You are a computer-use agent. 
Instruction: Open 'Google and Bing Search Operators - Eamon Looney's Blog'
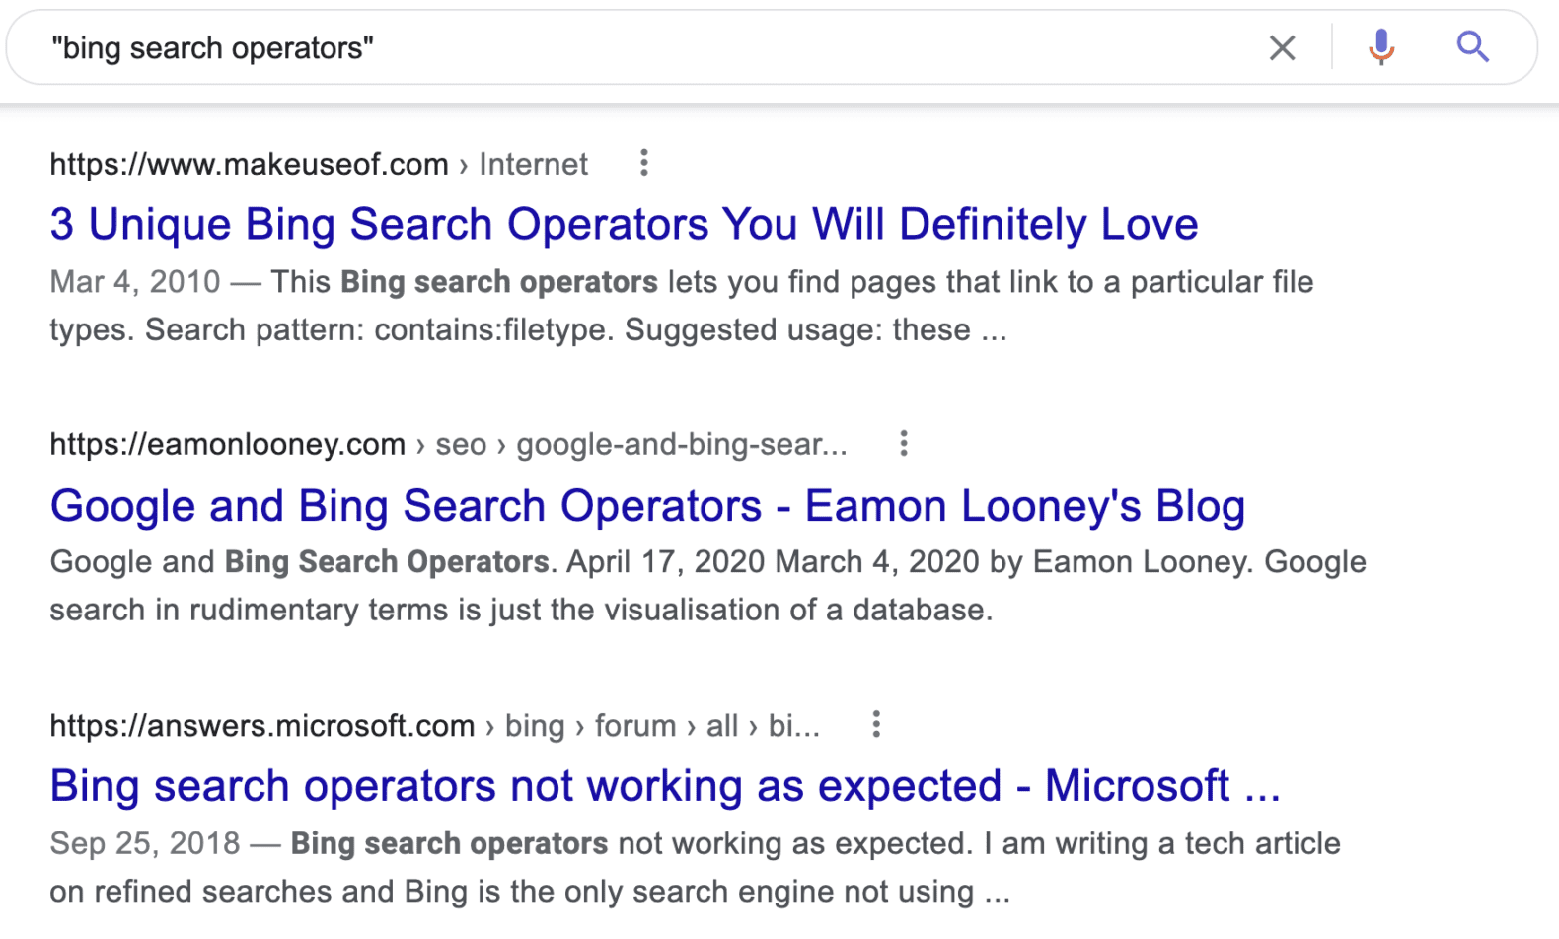coord(646,506)
